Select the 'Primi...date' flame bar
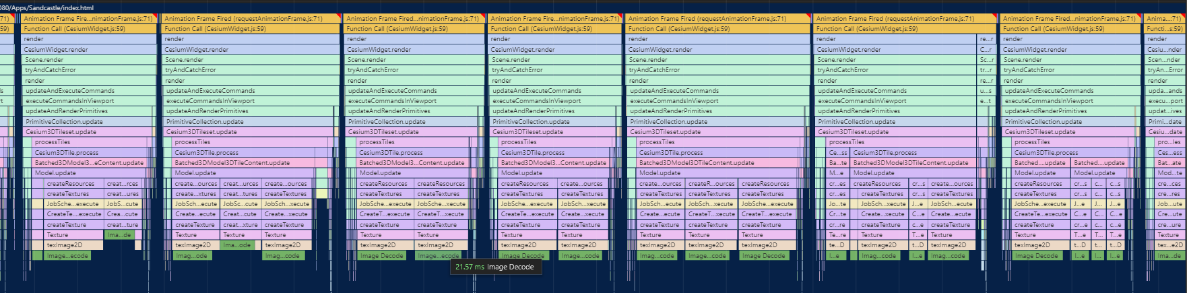The width and height of the screenshot is (1187, 293). tap(1165, 122)
